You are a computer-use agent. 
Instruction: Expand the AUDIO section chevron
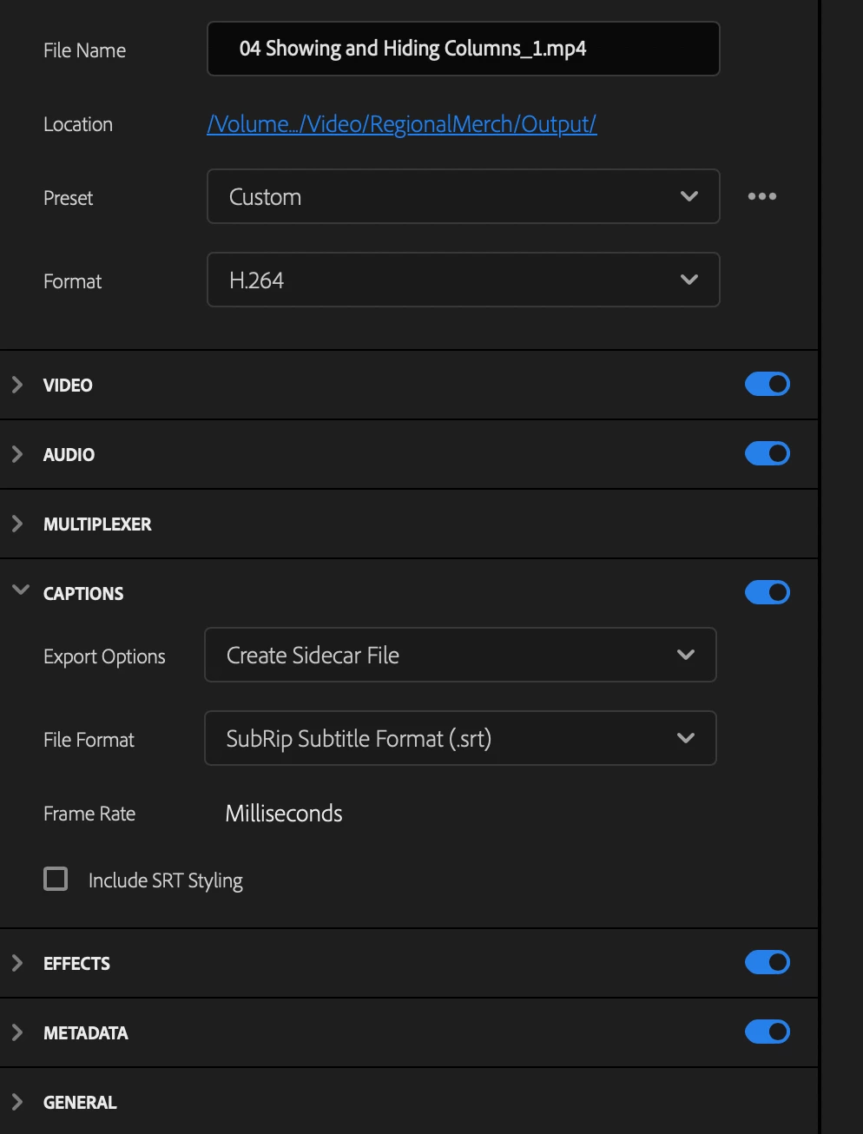[17, 454]
